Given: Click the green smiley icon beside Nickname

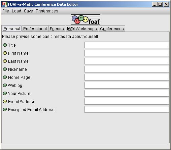Looking at the screenshot, I should tap(5, 69).
